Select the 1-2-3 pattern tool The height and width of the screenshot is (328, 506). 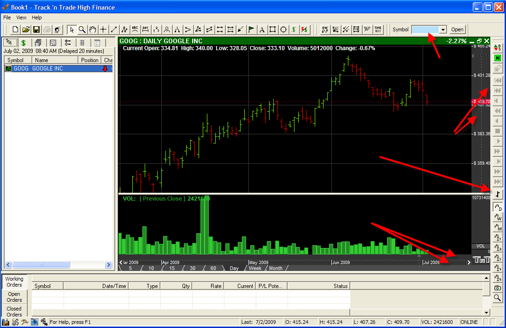coord(156,29)
